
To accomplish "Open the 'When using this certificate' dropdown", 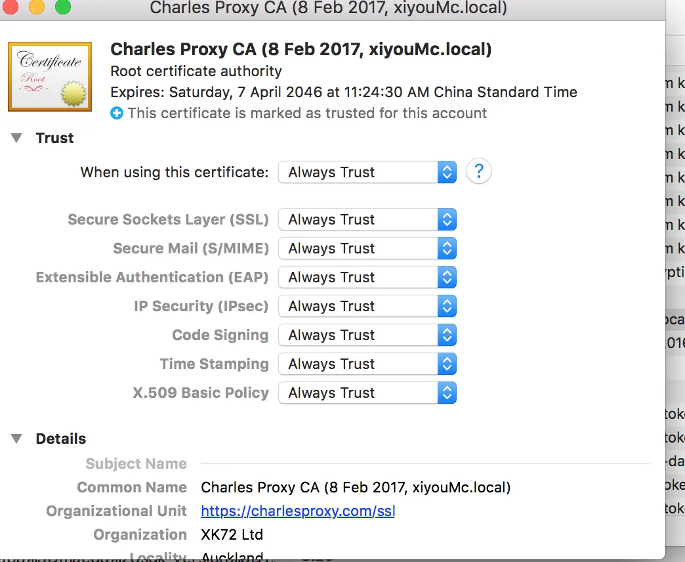I will pos(367,172).
